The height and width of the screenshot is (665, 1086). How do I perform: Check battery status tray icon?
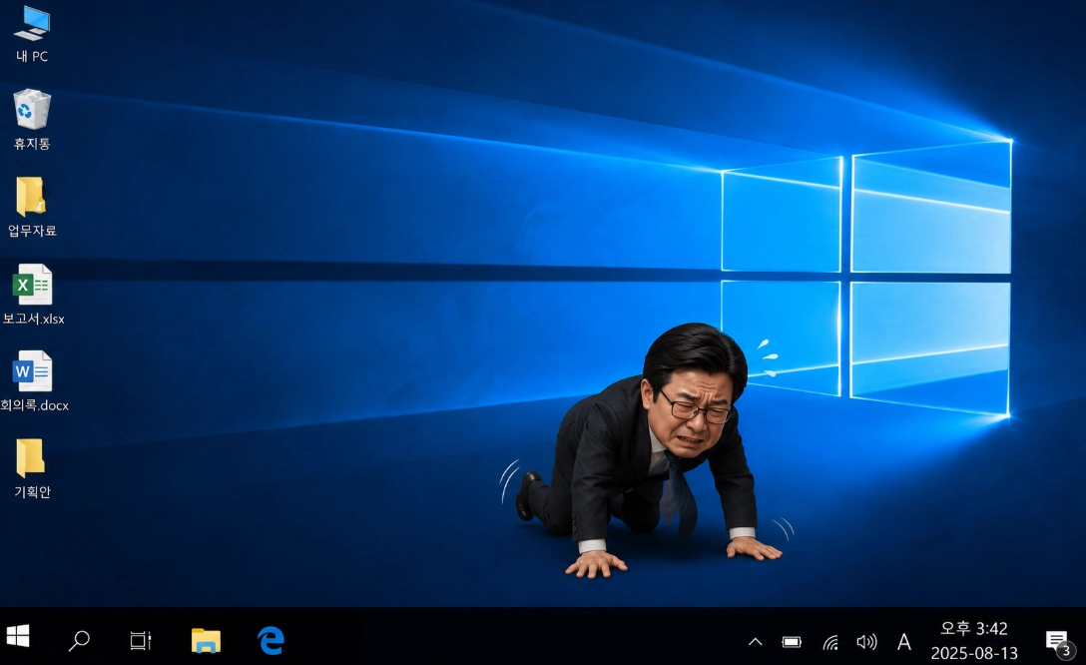[792, 642]
